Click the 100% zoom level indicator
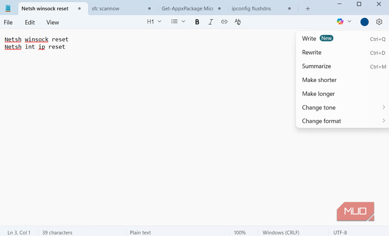The height and width of the screenshot is (236, 389). click(240, 233)
